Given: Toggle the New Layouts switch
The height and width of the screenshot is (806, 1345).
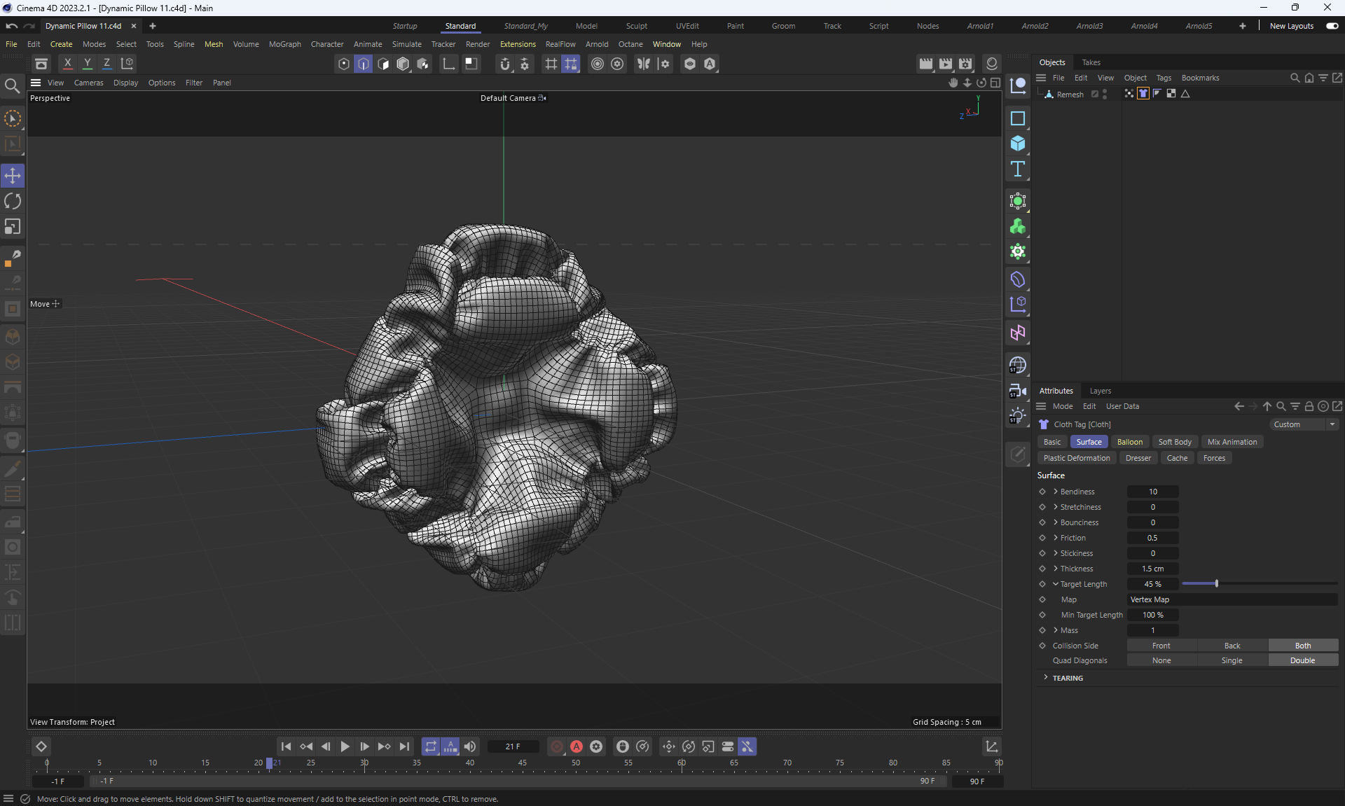Looking at the screenshot, I should pos(1332,26).
